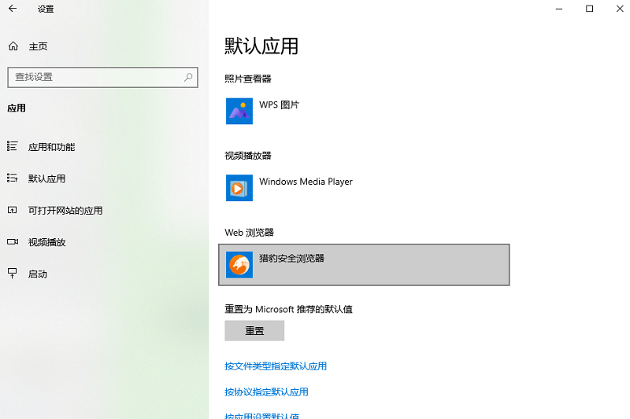
Task: Click the magnifier icon in search box
Action: point(188,77)
